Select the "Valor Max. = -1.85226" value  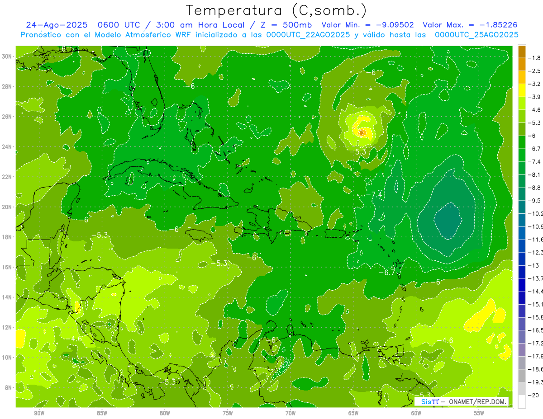(x=470, y=25)
